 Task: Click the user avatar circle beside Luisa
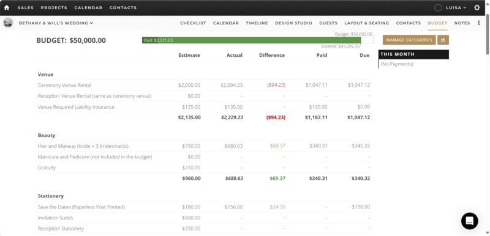click(x=438, y=8)
